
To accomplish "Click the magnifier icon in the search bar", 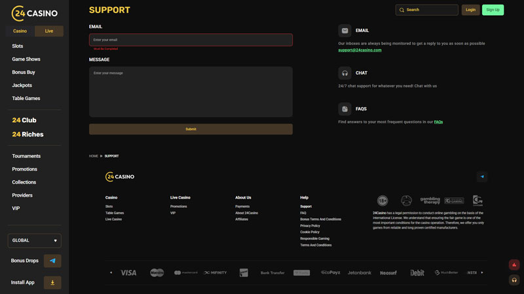I will (402, 10).
